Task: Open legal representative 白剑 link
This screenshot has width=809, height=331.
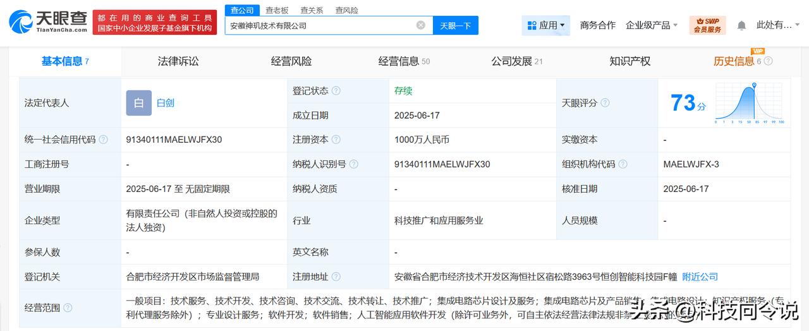Action: (x=166, y=103)
